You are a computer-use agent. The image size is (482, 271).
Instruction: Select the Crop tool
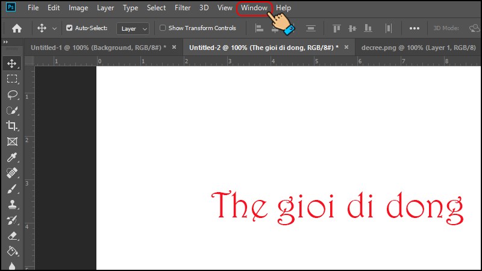[x=12, y=126]
